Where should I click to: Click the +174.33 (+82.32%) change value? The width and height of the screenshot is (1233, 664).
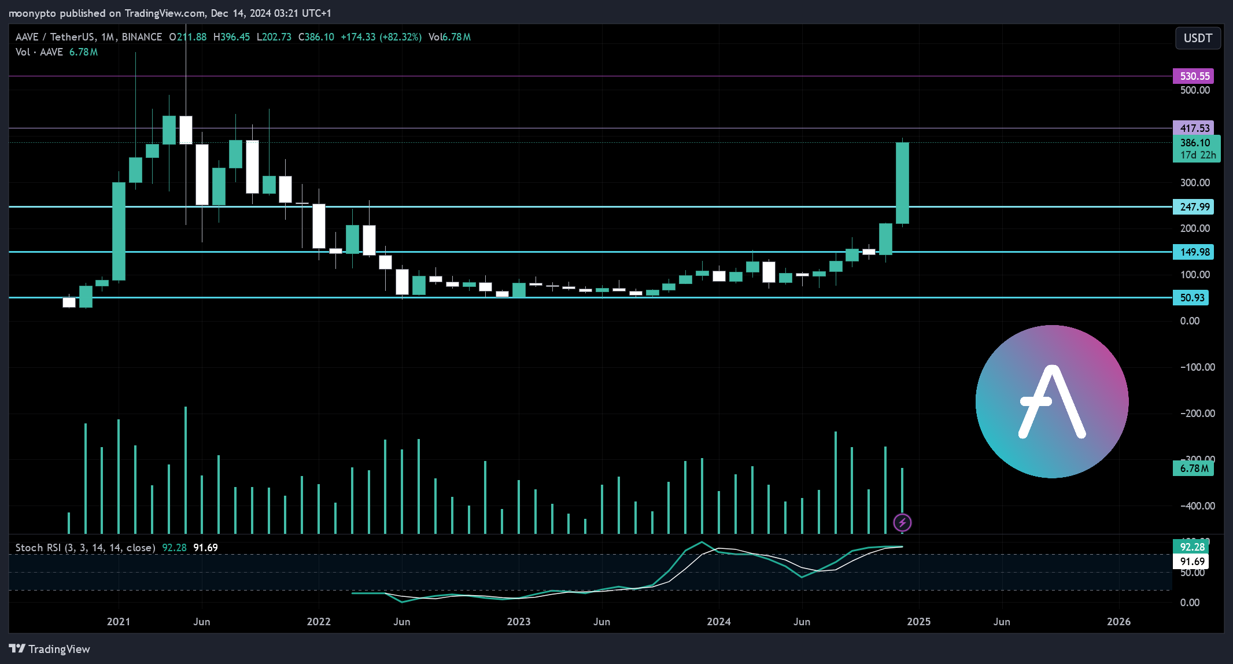point(381,37)
